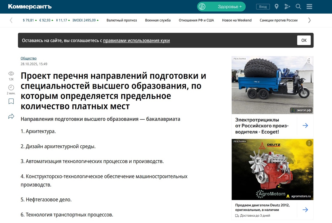Click the blue arrow on the Ecoget ad
This screenshot has width=332, height=223.
[305, 125]
